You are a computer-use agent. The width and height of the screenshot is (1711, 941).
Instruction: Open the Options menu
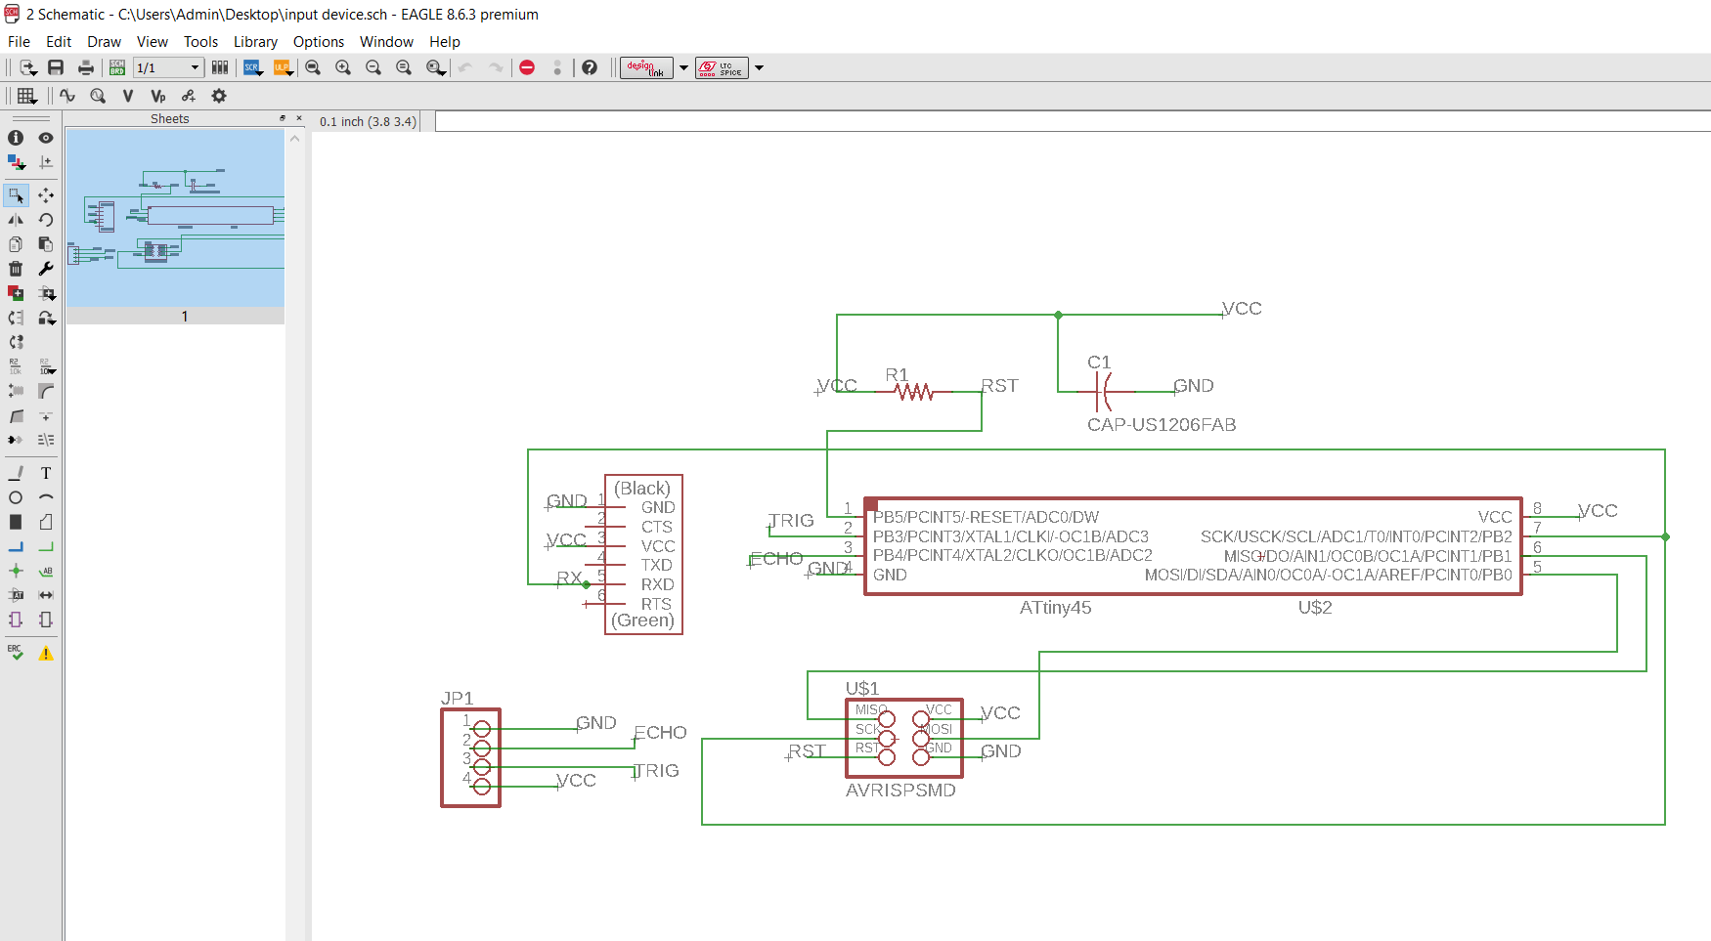(x=318, y=42)
